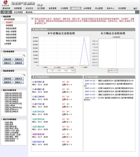
Task: Open the 合同管理 menu tab
Action: click(87, 8)
